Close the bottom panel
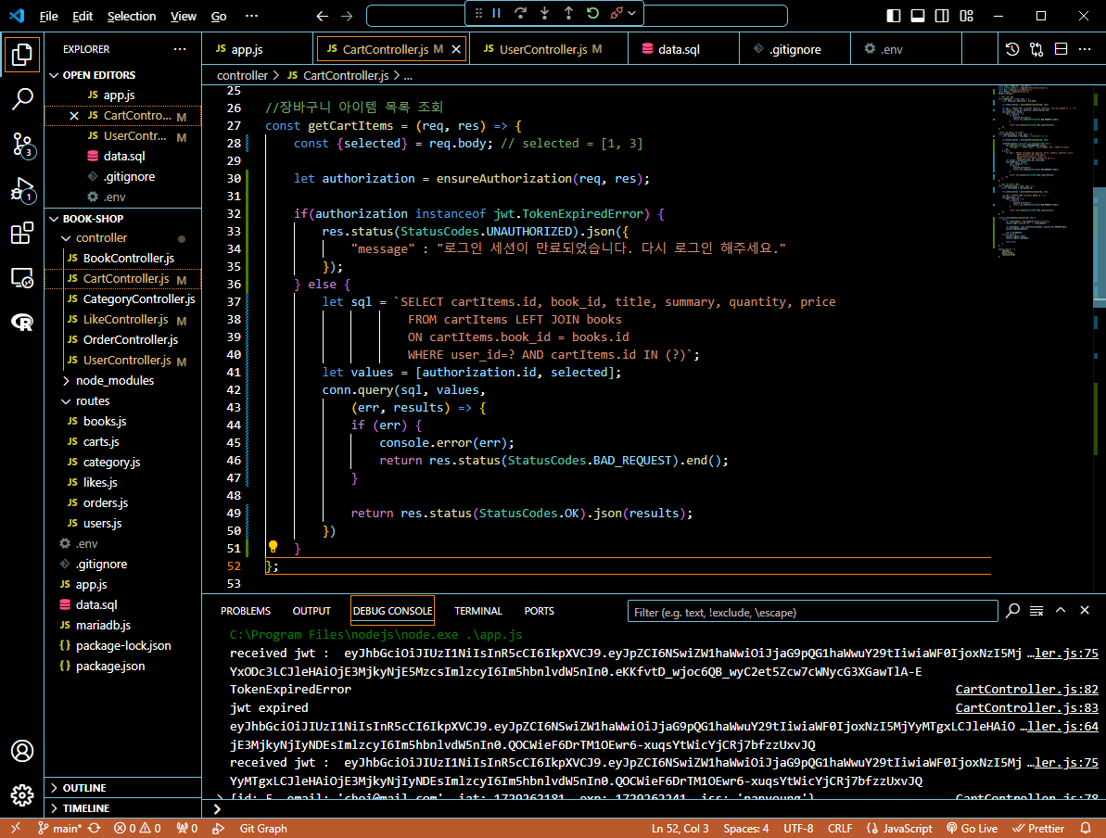 click(1085, 610)
